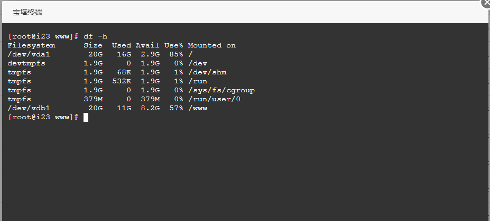Place cursor at the terminal prompt block
This screenshot has height=221, width=490.
pyautogui.click(x=86, y=117)
